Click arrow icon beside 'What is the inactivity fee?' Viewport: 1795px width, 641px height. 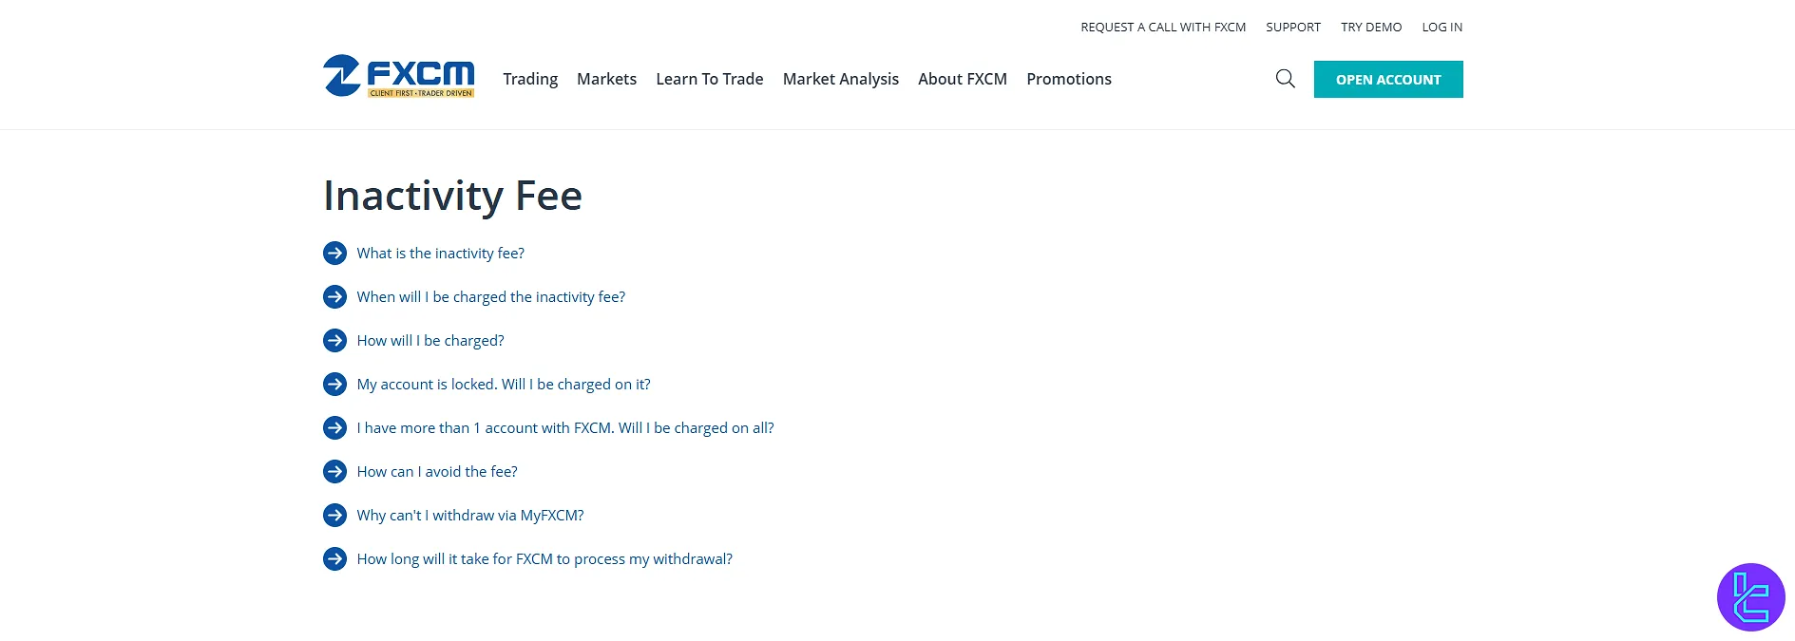[x=334, y=254]
